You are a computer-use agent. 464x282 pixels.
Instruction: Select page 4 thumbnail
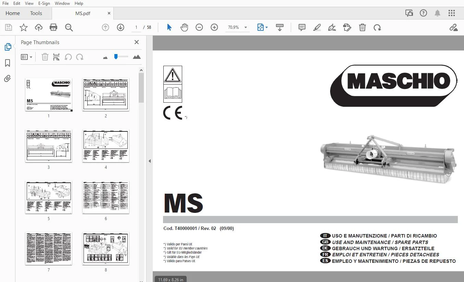106,146
